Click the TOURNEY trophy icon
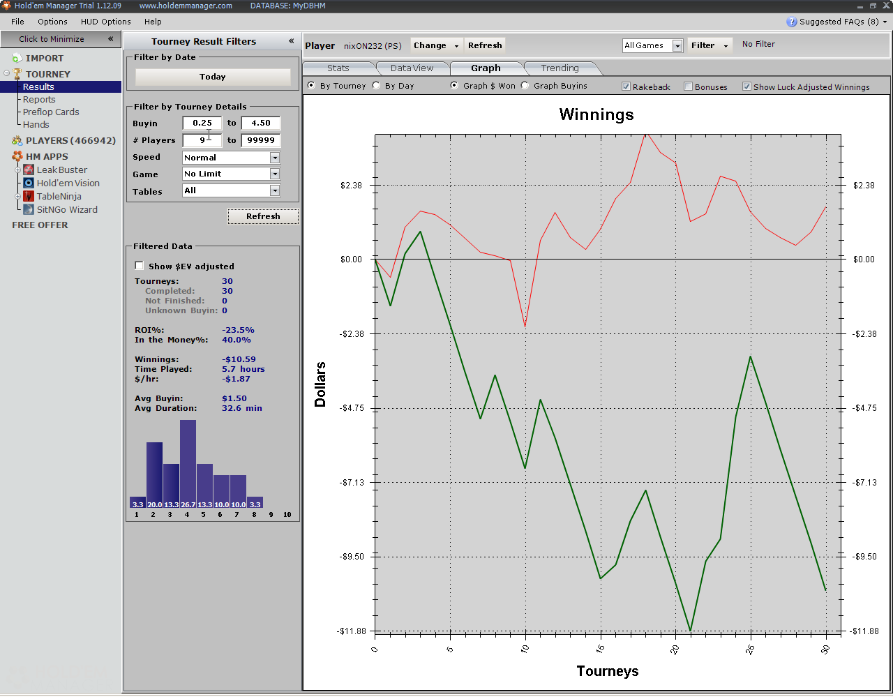The width and height of the screenshot is (893, 699). click(17, 74)
